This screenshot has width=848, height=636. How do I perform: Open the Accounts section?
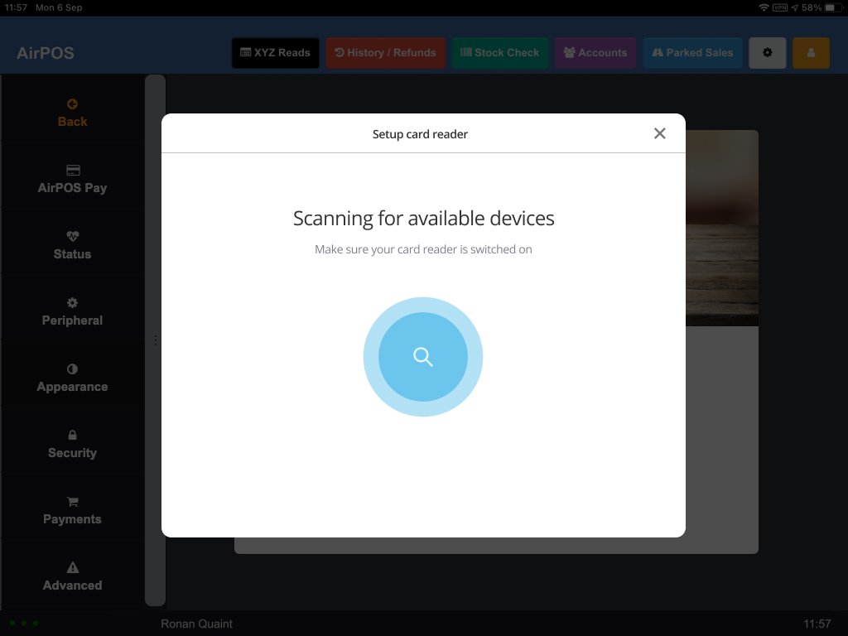pyautogui.click(x=595, y=53)
